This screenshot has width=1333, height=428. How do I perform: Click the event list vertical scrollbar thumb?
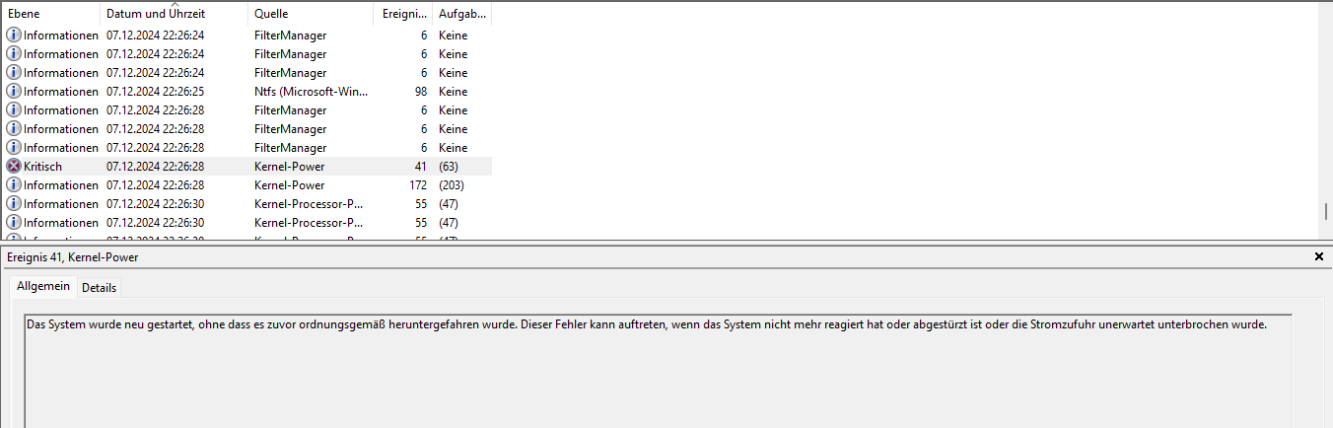[1326, 212]
